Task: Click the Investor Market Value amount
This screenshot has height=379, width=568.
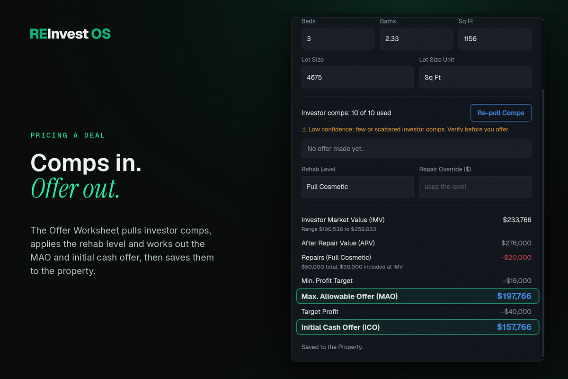Action: click(x=517, y=220)
